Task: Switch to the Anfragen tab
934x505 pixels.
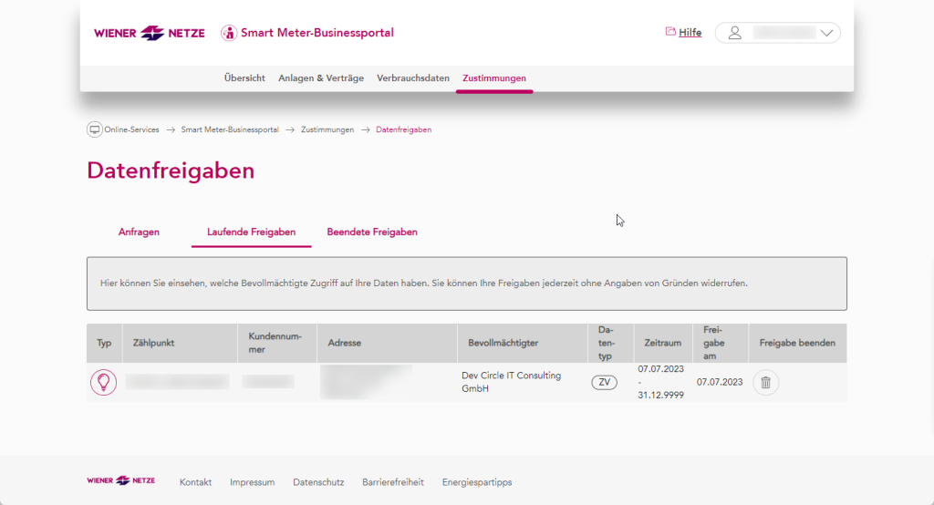Action: pyautogui.click(x=139, y=232)
